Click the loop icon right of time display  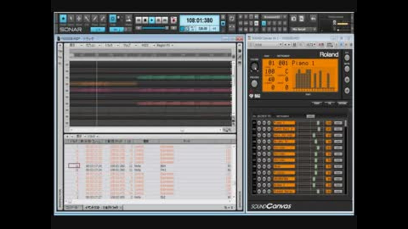pos(232,18)
